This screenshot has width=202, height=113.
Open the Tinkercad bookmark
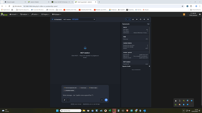pyautogui.click(x=113, y=10)
